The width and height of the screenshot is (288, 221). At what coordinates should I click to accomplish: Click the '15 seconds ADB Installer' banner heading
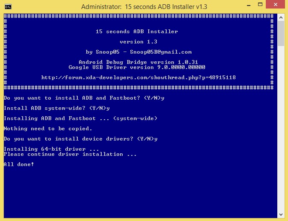[x=137, y=32]
